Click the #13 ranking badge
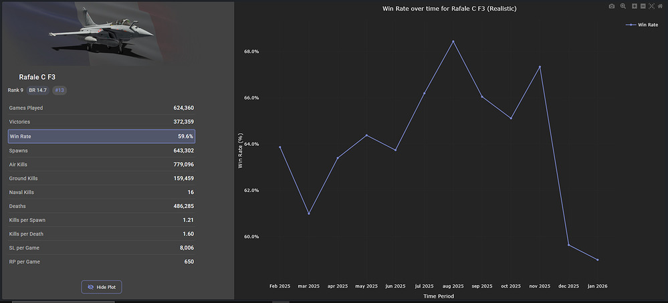This screenshot has height=303, width=668. [60, 90]
